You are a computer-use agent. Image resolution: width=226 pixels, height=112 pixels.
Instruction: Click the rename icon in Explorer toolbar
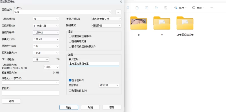[x=147, y=8]
